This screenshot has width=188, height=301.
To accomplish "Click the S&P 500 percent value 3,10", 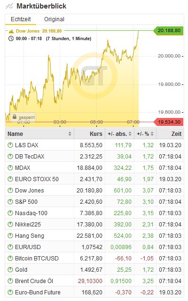I will [x=148, y=202].
